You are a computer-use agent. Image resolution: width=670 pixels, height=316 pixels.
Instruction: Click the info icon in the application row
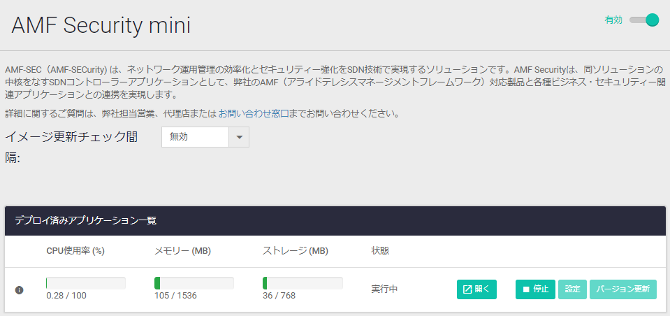(x=19, y=289)
